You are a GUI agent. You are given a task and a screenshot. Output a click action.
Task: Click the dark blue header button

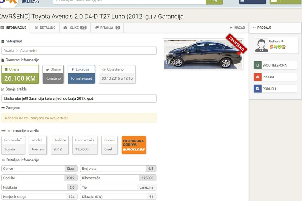(x=253, y=2)
